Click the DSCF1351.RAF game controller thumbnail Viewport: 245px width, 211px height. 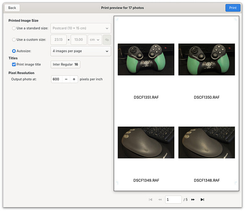coord(146,60)
